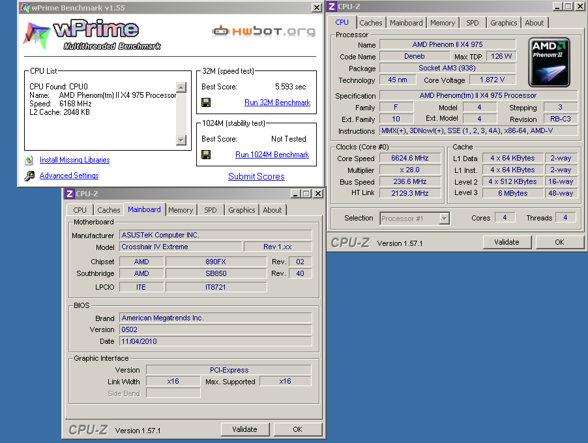This screenshot has height=443, width=588.
Task: Click CPU List scrollbar up arrow
Action: pyautogui.click(x=181, y=87)
